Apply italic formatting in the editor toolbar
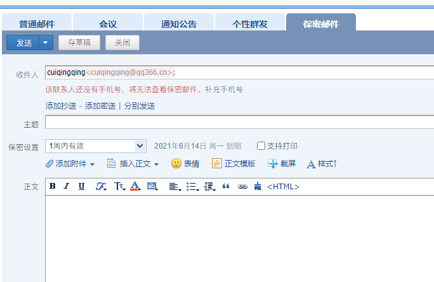 (x=67, y=186)
